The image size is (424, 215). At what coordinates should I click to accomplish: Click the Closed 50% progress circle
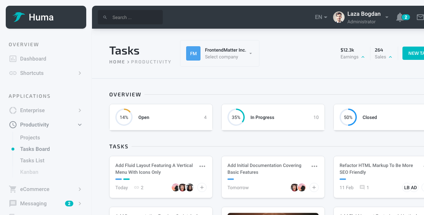click(348, 117)
